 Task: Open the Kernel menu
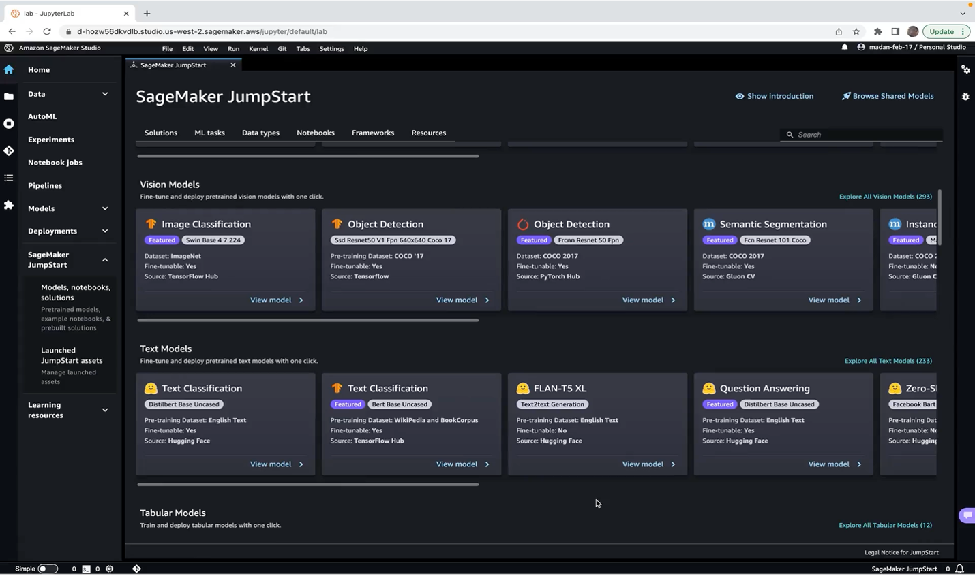pyautogui.click(x=258, y=48)
